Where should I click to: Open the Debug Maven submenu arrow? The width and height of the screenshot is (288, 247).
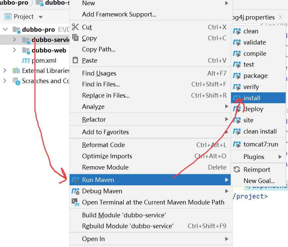(x=227, y=191)
